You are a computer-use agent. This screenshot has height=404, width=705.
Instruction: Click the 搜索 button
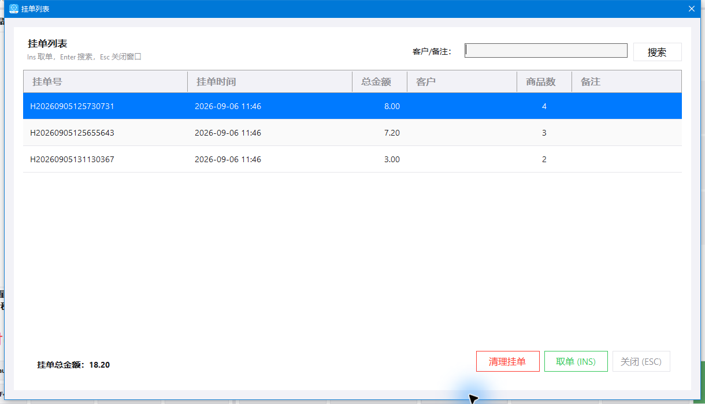click(x=658, y=52)
